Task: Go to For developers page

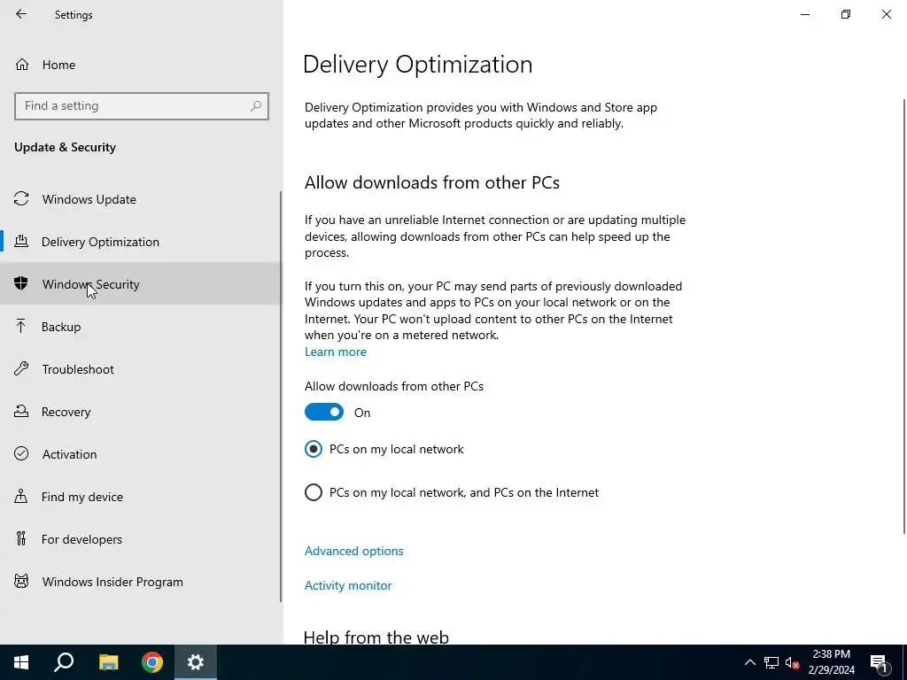Action: click(x=141, y=539)
